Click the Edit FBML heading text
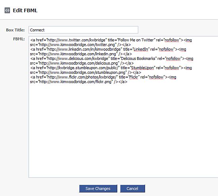218x196 pixels. (x=25, y=10)
